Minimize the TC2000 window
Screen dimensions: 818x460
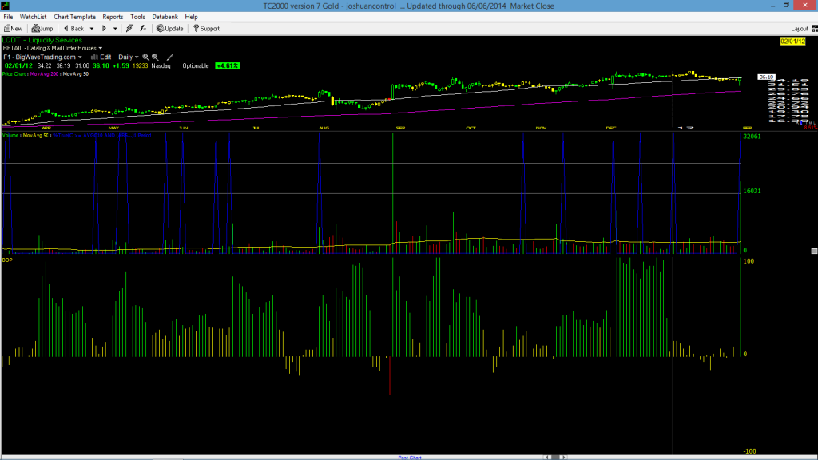[772, 6]
